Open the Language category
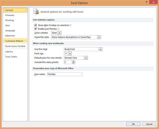The image size is (159, 129). click(x=15, y=30)
